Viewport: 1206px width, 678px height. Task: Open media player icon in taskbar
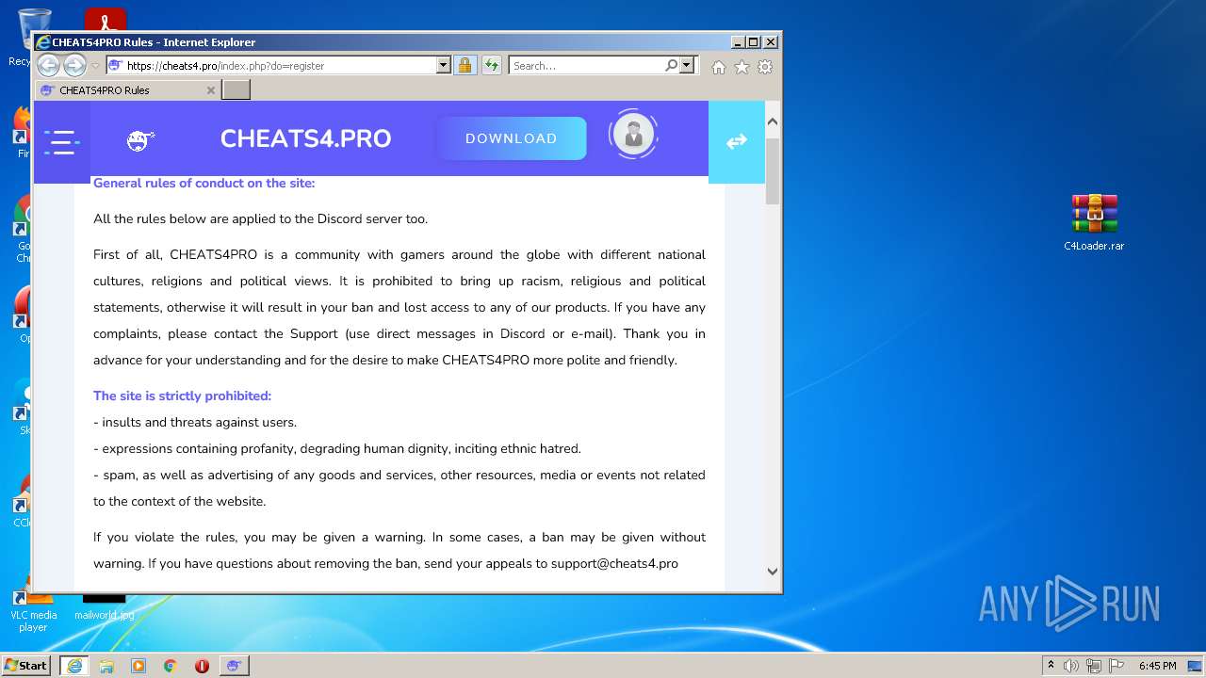pos(139,666)
